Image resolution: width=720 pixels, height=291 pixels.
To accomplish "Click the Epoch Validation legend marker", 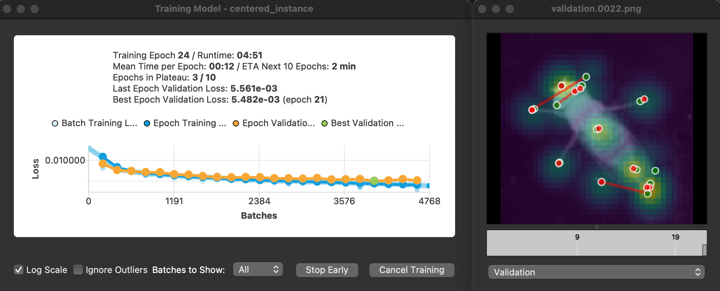I will click(236, 123).
